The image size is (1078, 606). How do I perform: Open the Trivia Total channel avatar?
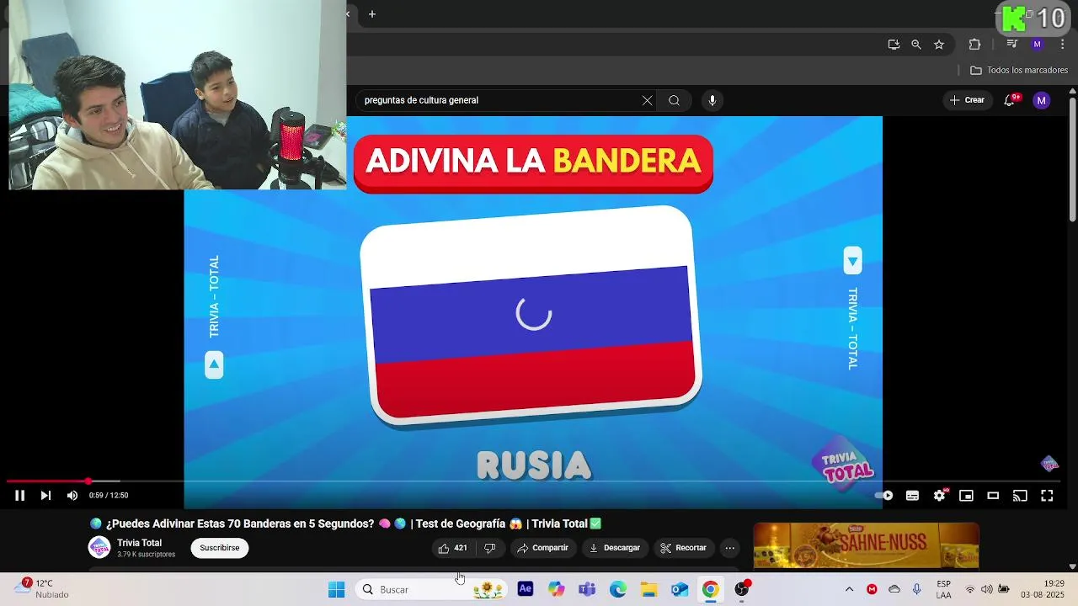point(99,548)
